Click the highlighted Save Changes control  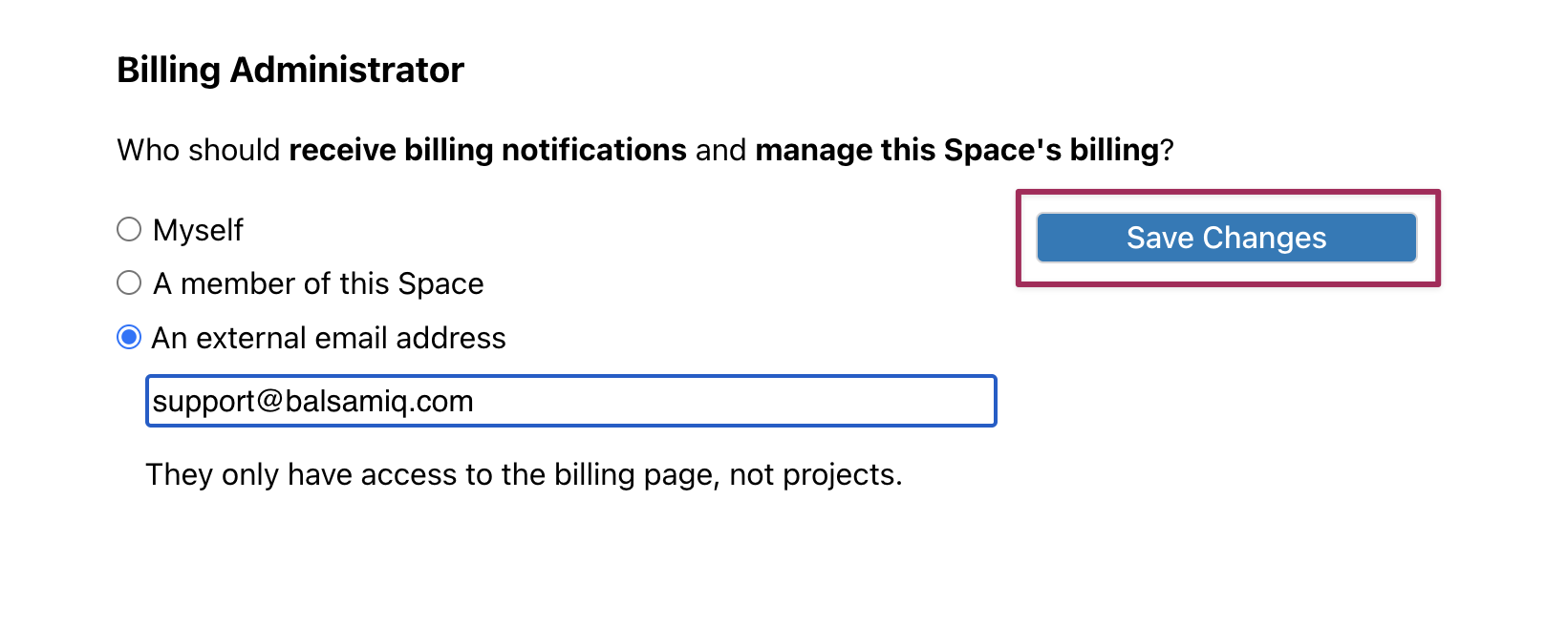coord(1225,238)
